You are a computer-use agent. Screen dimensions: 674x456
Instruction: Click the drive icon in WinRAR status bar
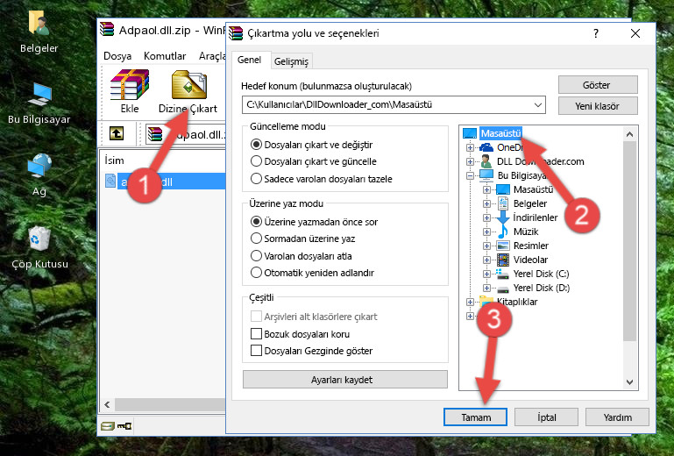[x=108, y=426]
